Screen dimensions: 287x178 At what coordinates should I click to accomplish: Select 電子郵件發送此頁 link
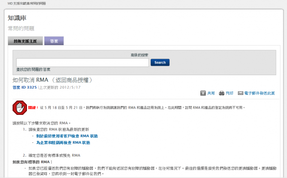(x=260, y=93)
